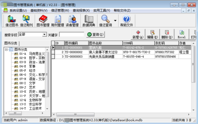The width and height of the screenshot is (198, 124).
Task: Open the 系统设置(U) menu
Action: point(18,11)
